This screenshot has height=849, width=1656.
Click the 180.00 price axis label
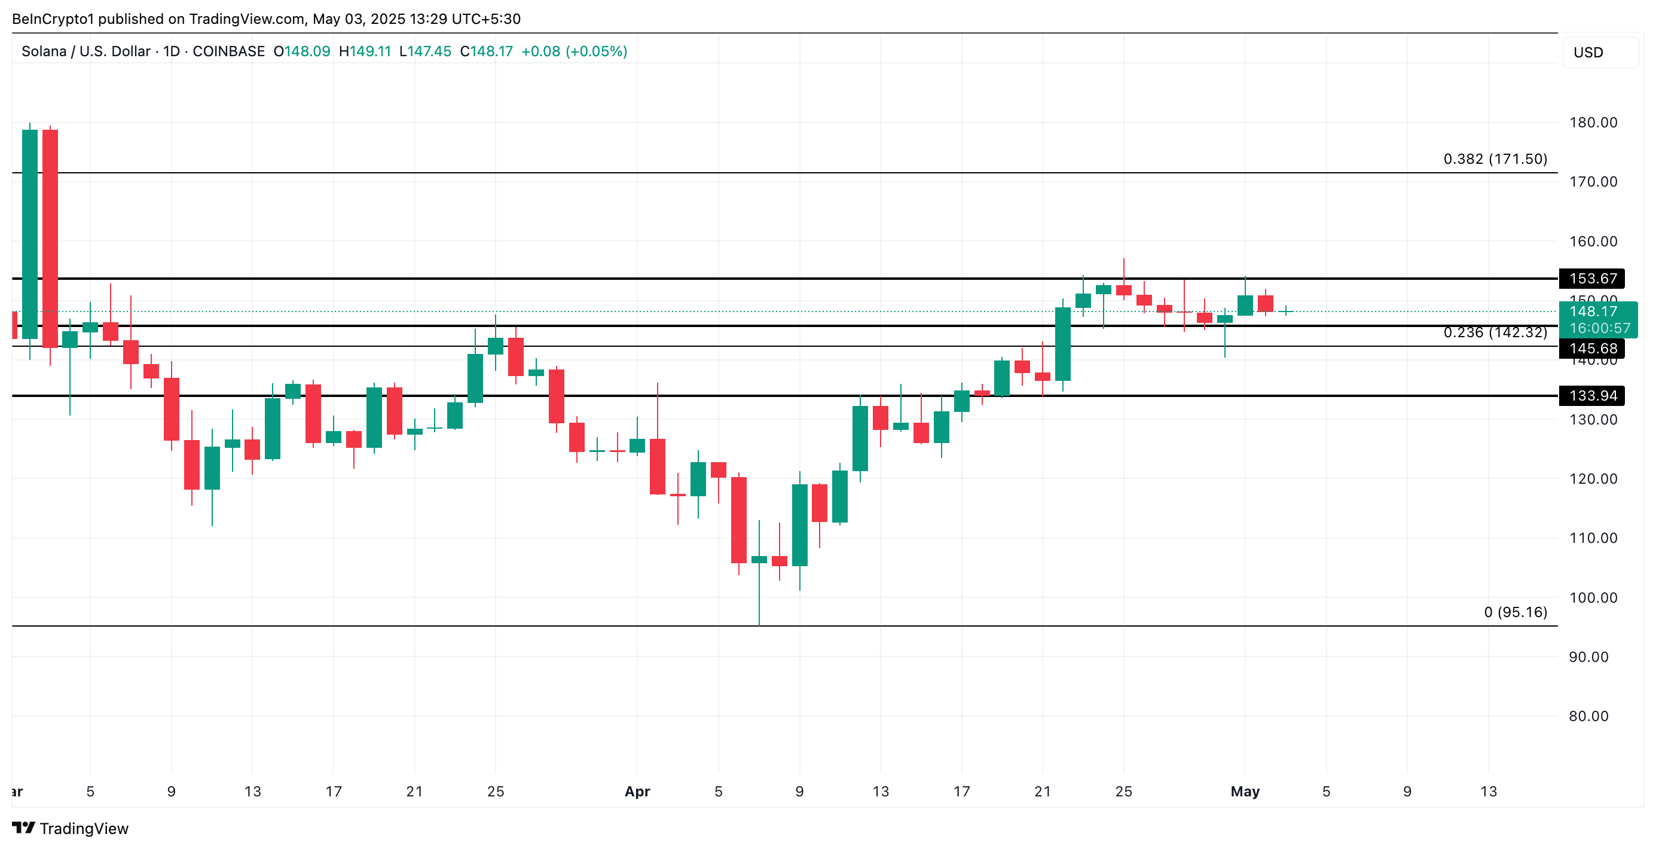pyautogui.click(x=1593, y=122)
